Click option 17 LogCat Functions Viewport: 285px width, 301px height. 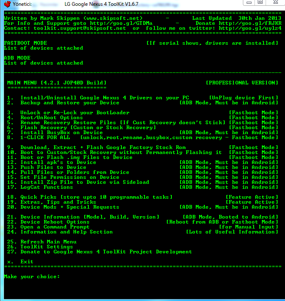point(40,188)
